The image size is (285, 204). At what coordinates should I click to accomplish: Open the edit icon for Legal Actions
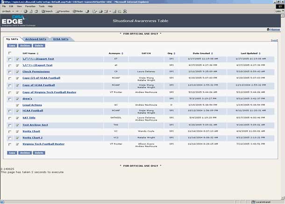tap(17, 105)
